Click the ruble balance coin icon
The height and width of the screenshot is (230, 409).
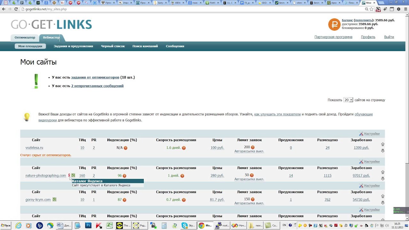click(x=334, y=24)
